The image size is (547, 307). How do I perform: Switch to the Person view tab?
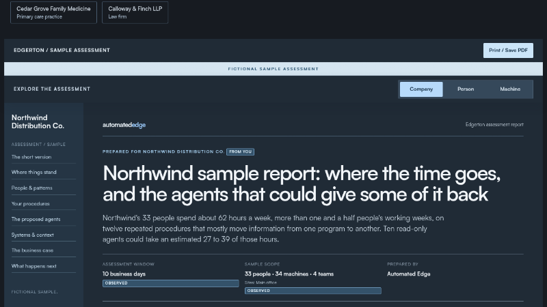click(466, 89)
